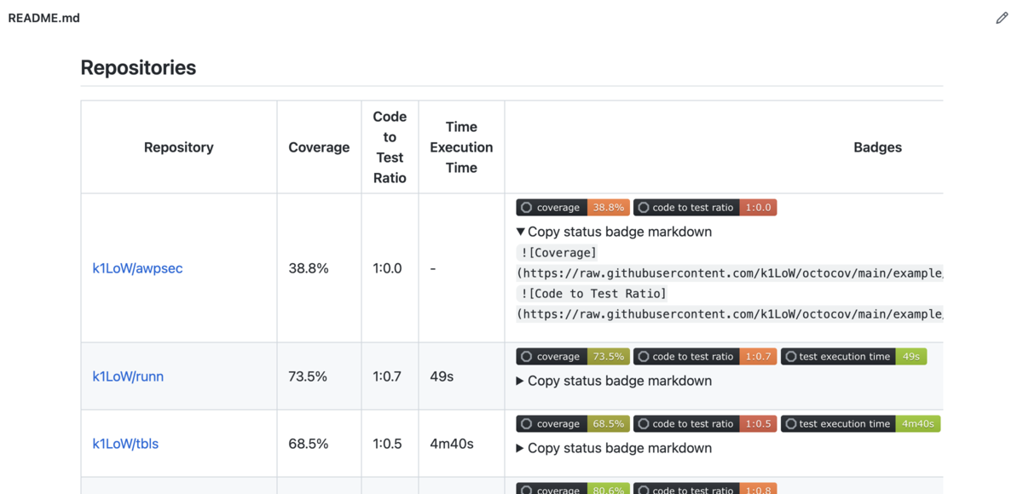Click the pencil edit README icon
1023x494 pixels.
[1002, 18]
